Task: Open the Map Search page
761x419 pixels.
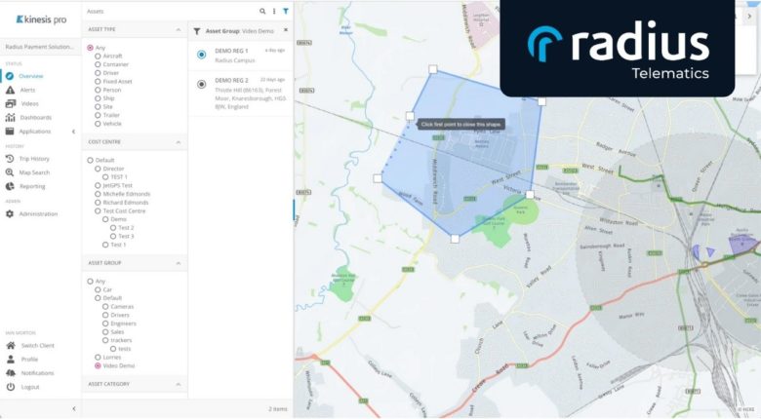Action: [x=34, y=172]
